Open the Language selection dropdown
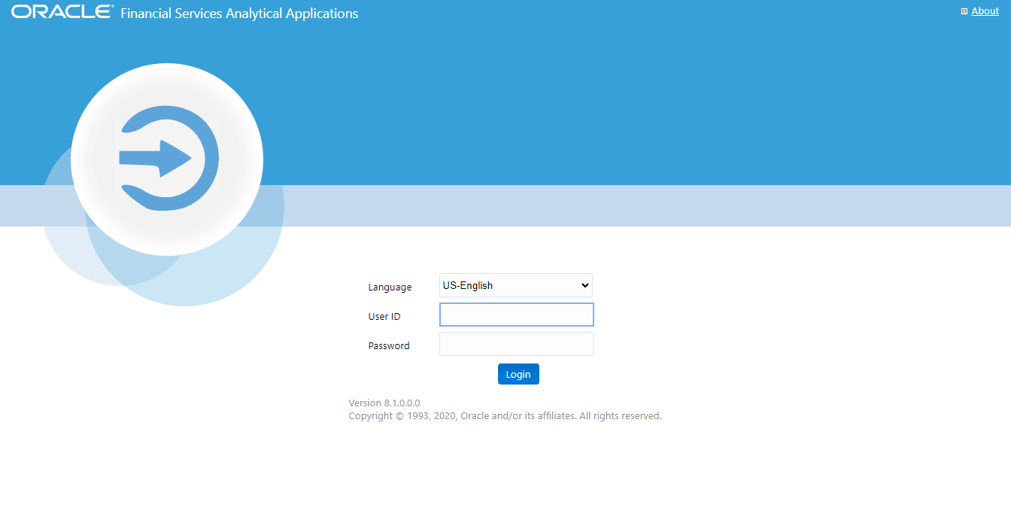 click(x=515, y=285)
